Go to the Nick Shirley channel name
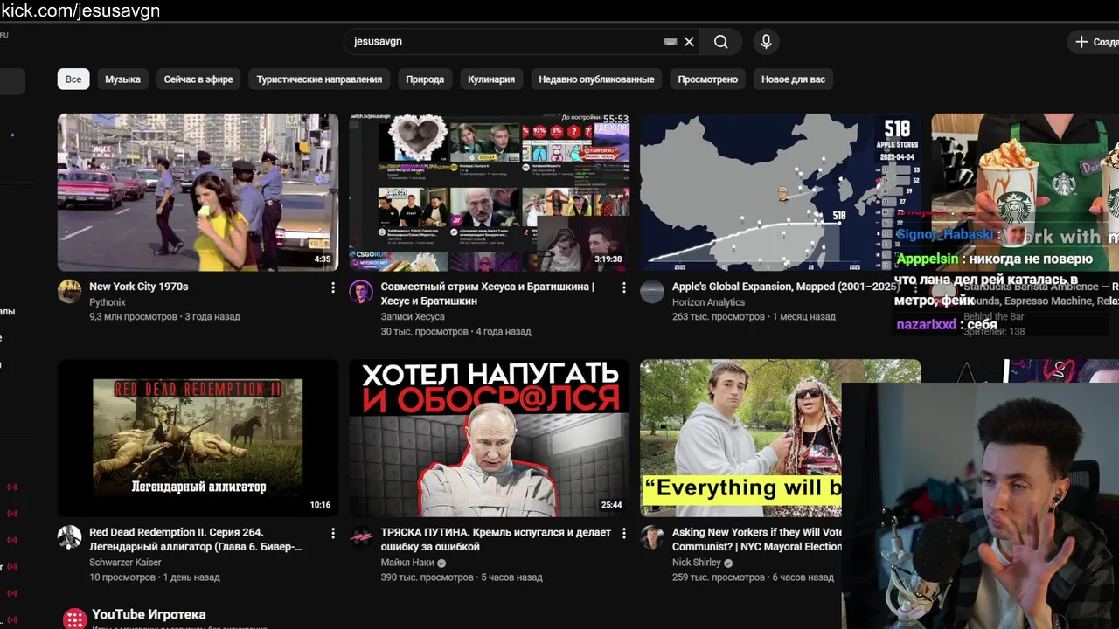The width and height of the screenshot is (1119, 629). tap(697, 563)
